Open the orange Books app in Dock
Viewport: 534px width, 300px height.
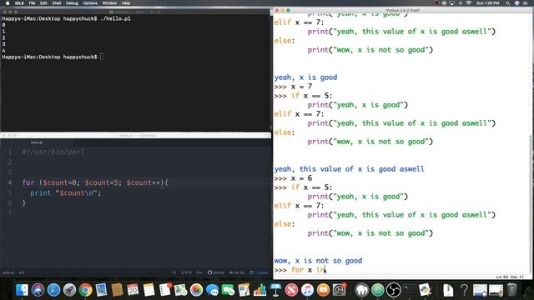323,290
